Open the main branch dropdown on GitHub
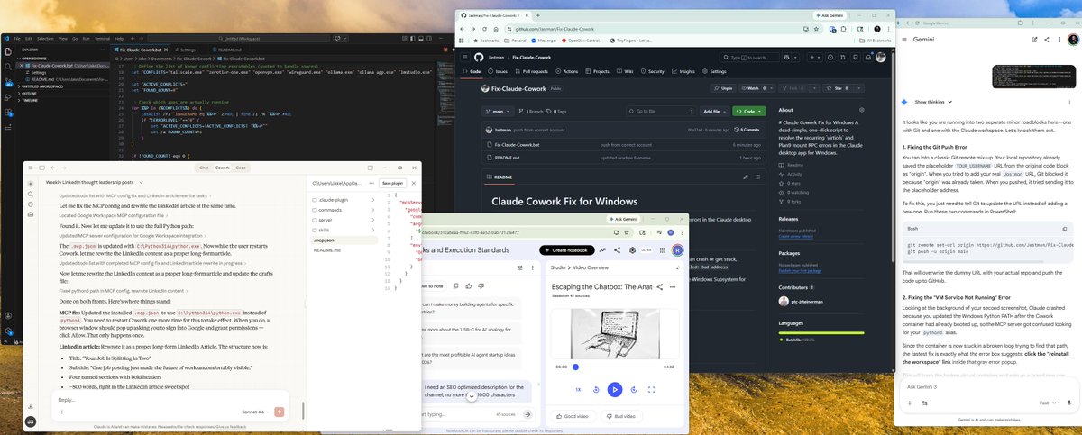Image resolution: width=1082 pixels, height=435 pixels. tap(498, 111)
